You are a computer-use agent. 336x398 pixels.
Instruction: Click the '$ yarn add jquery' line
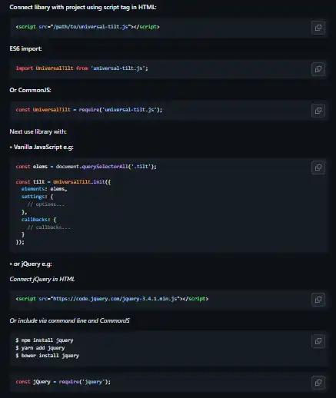[x=40, y=348]
